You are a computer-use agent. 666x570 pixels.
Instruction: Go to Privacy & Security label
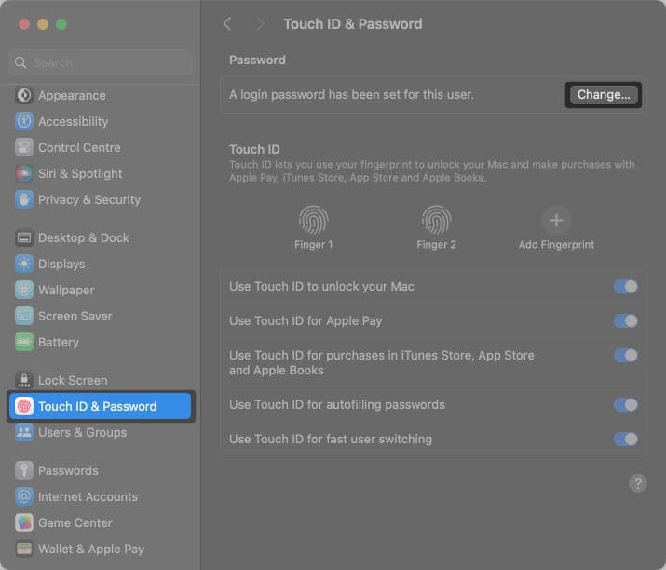89,200
